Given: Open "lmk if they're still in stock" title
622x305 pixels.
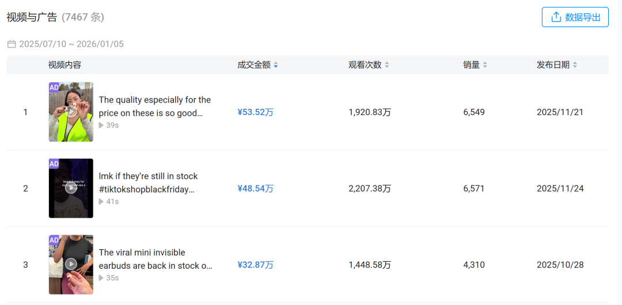Looking at the screenshot, I should pyautogui.click(x=148, y=182).
